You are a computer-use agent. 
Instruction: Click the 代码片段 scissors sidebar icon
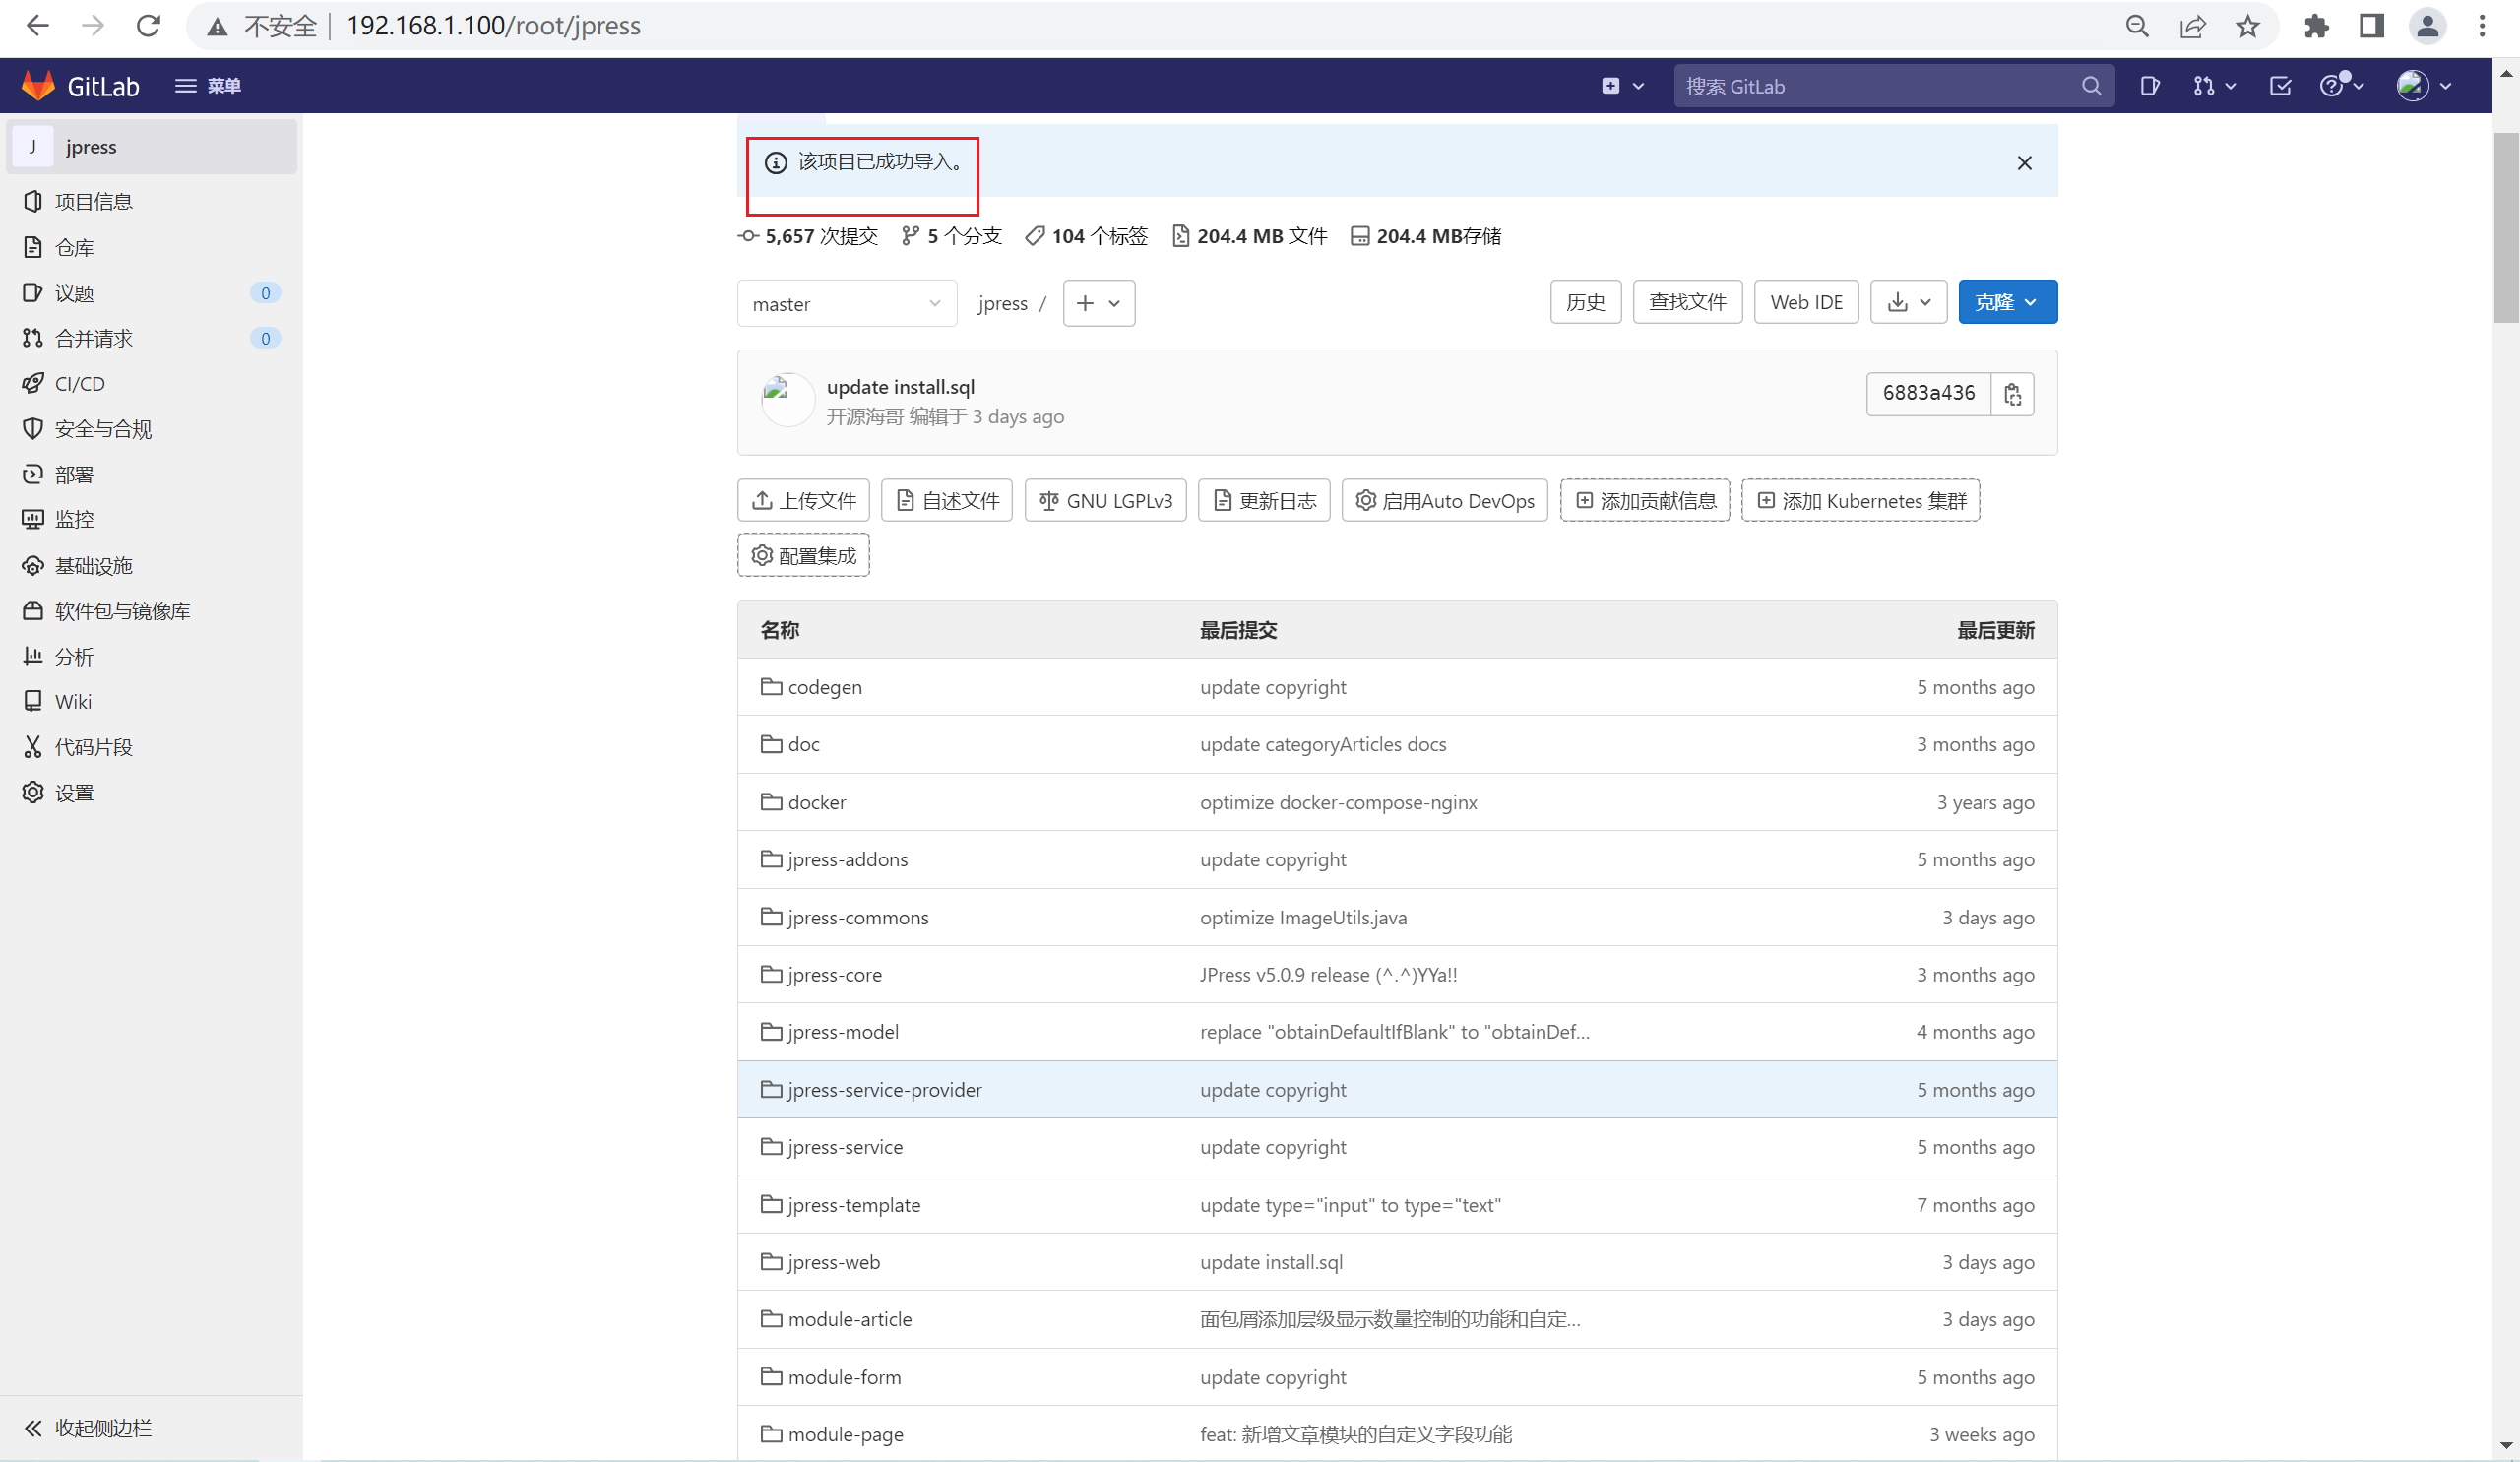coord(33,747)
